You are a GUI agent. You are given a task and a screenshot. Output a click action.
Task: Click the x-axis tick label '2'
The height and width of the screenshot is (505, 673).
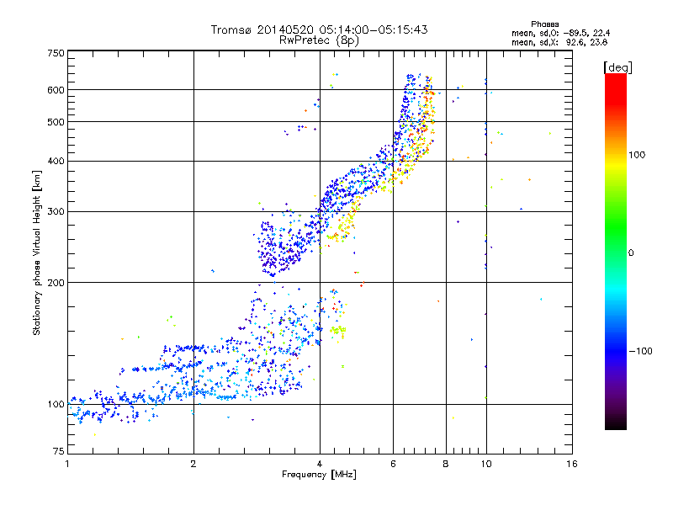tap(193, 464)
